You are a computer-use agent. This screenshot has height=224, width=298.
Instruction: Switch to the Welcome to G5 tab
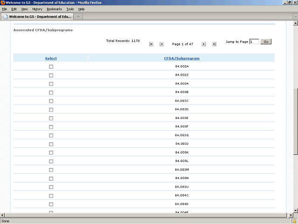click(37, 16)
